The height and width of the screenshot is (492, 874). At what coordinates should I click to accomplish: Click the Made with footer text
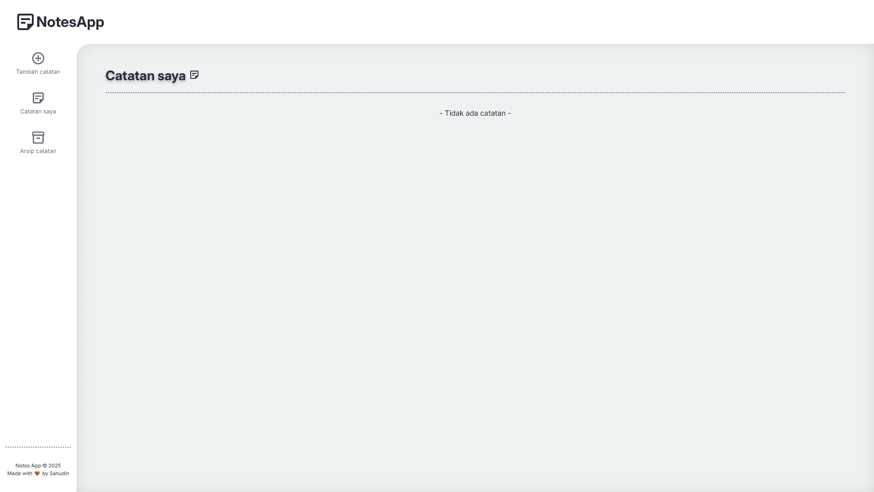coord(20,474)
